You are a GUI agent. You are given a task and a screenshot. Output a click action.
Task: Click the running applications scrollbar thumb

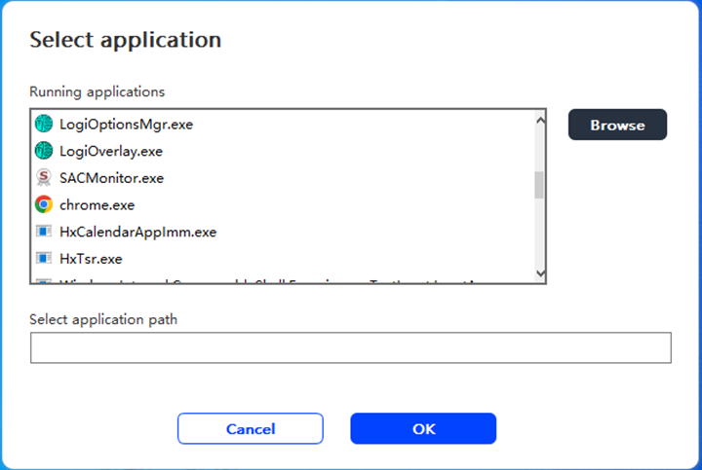point(539,185)
